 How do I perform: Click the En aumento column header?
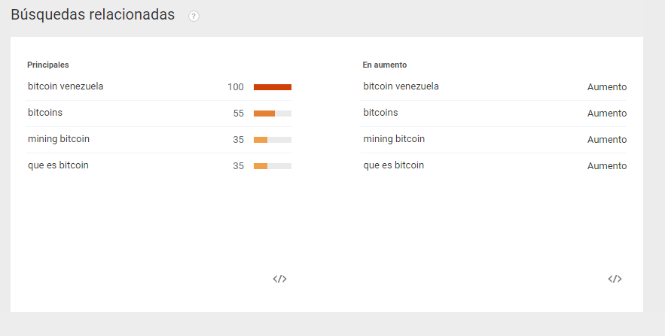(385, 65)
